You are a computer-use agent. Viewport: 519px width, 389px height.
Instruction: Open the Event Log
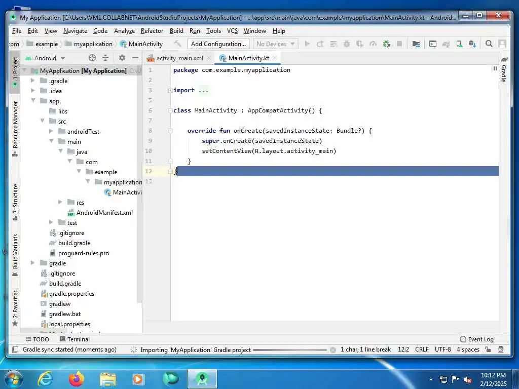click(476, 339)
